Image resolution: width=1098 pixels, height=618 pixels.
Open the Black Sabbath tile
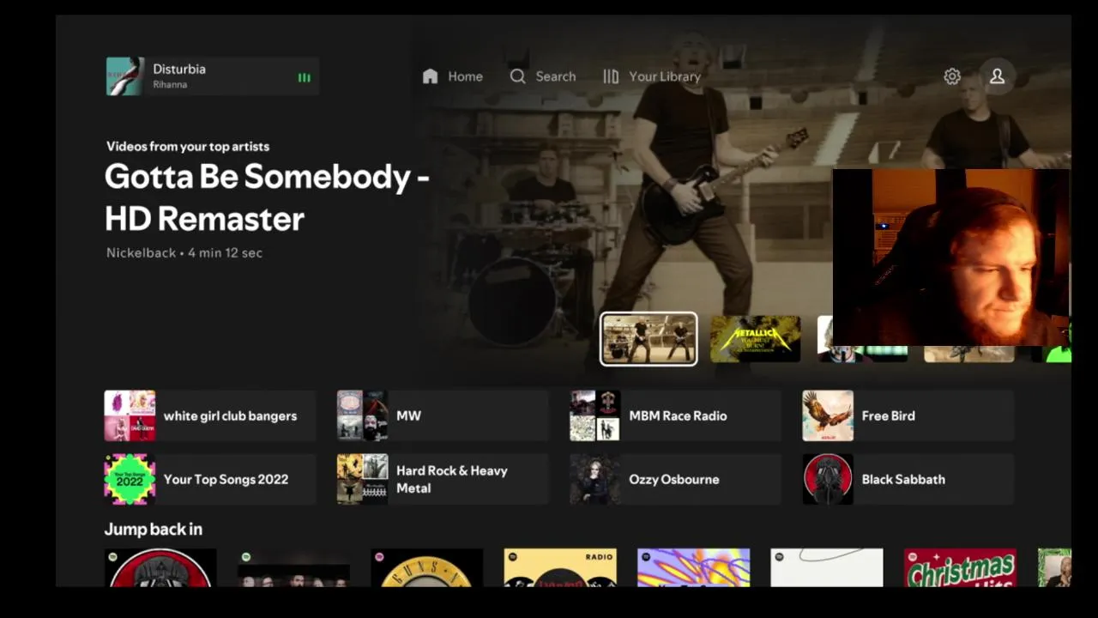click(908, 479)
